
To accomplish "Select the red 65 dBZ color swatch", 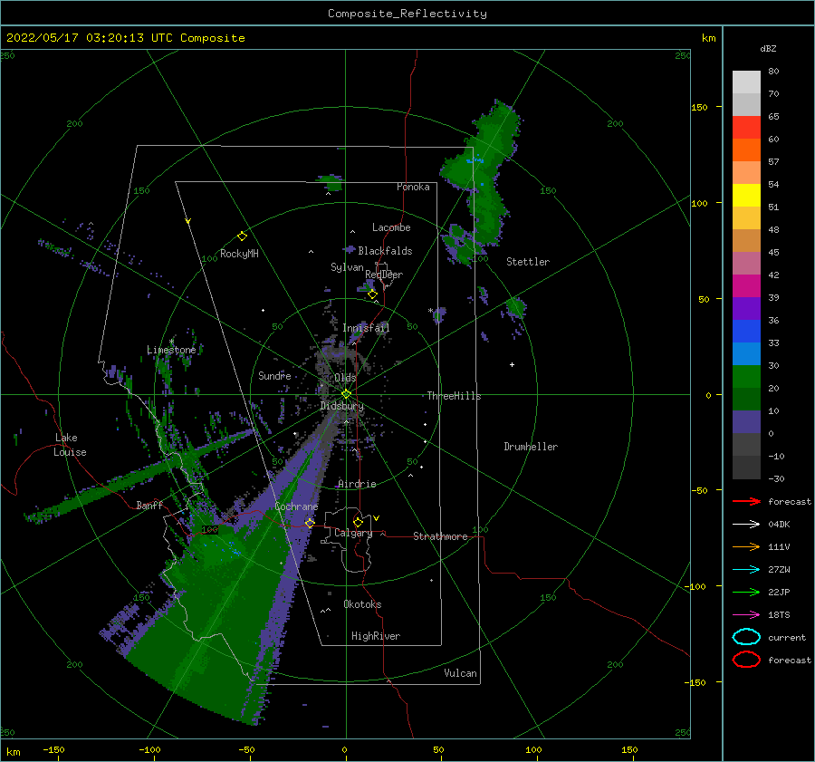I will [746, 128].
